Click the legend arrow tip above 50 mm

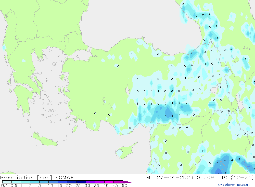pyautogui.click(x=127, y=182)
